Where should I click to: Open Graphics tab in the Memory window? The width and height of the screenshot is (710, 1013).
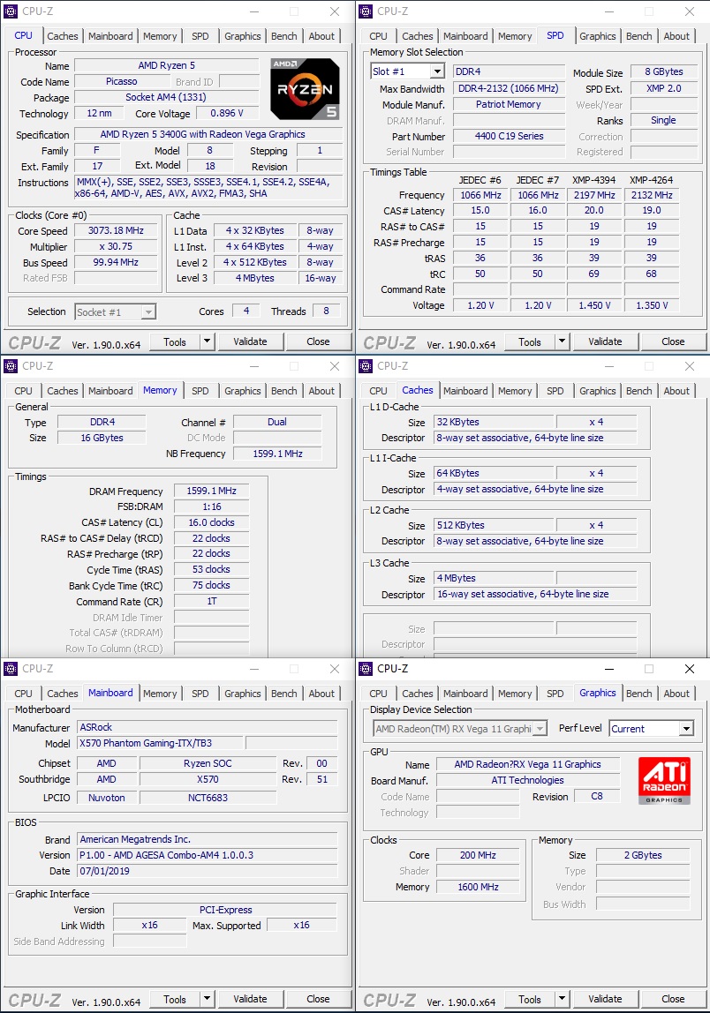tap(243, 391)
